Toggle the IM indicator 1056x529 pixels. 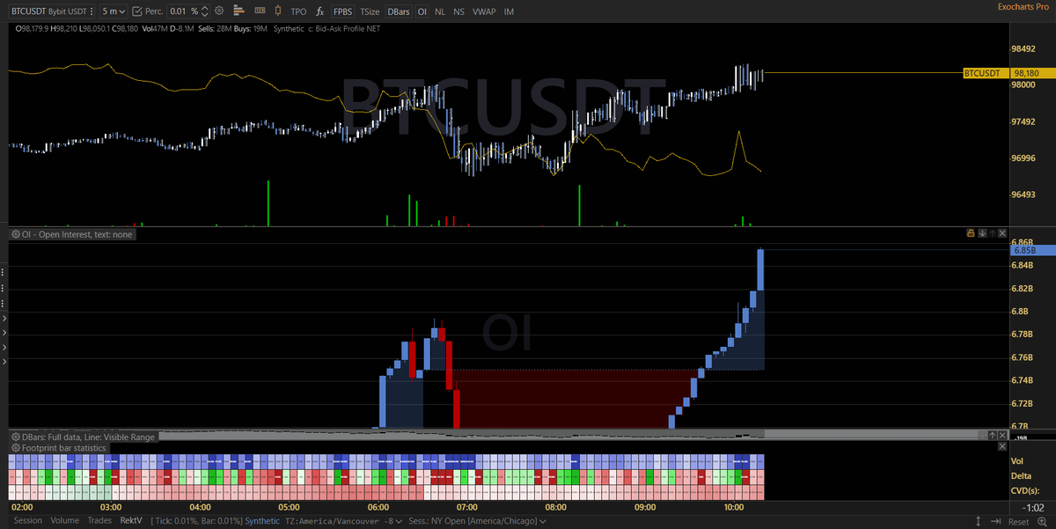[x=510, y=11]
